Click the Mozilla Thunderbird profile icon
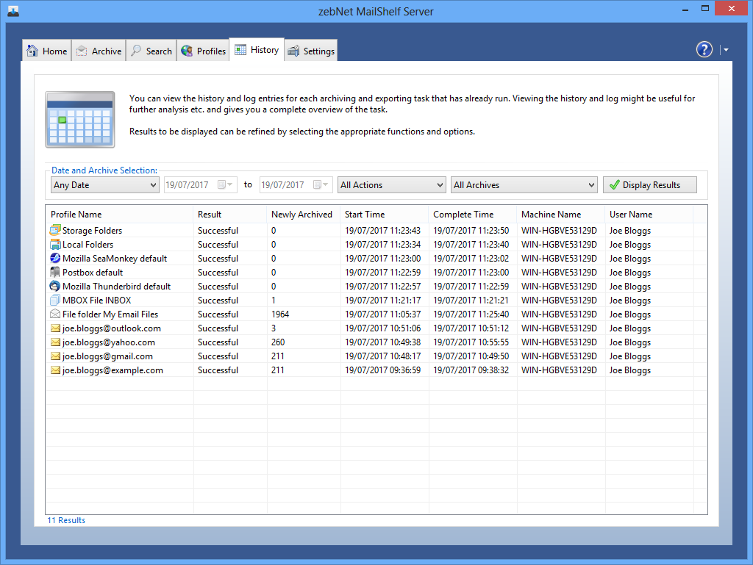The width and height of the screenshot is (753, 565). coord(55,287)
